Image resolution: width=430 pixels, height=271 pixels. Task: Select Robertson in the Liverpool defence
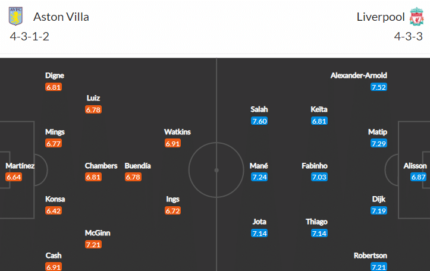[371, 256]
